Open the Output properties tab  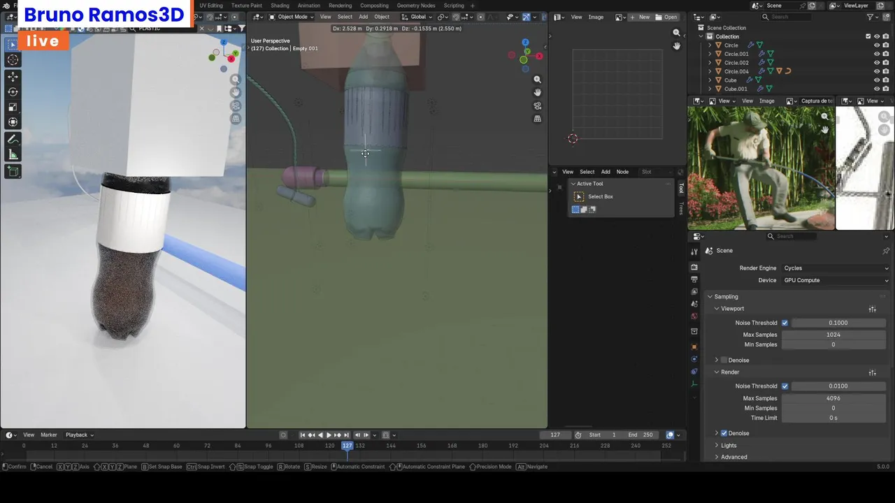click(x=694, y=279)
